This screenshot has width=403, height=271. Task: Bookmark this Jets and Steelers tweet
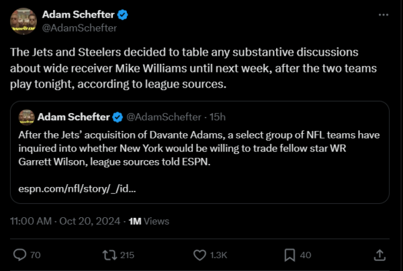(289, 255)
